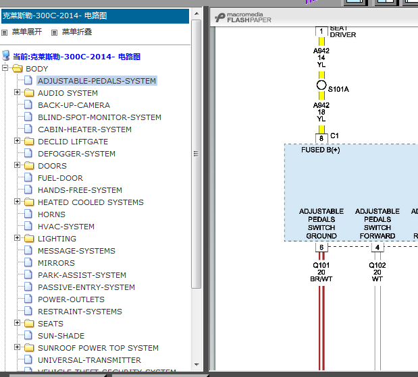Expand the SEATS folder
The height and width of the screenshot is (377, 418).
pyautogui.click(x=17, y=322)
